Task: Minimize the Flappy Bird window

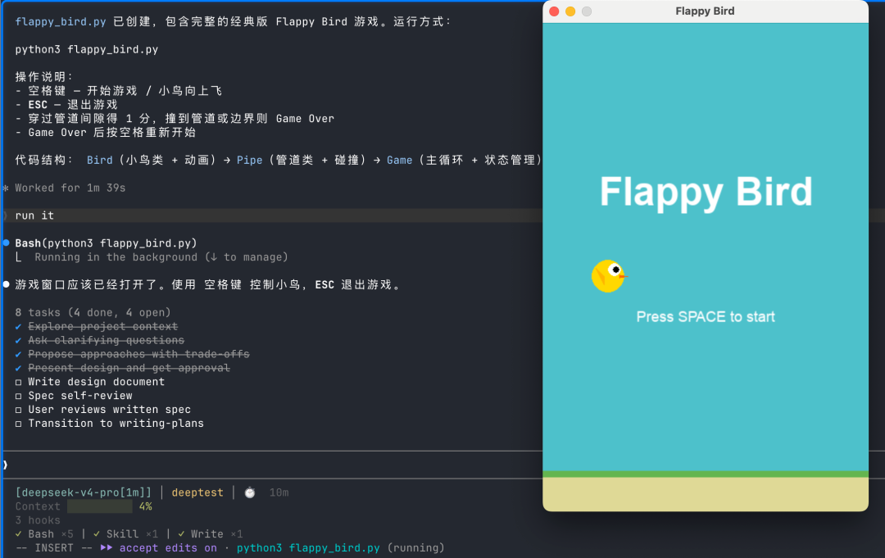Action: (570, 11)
